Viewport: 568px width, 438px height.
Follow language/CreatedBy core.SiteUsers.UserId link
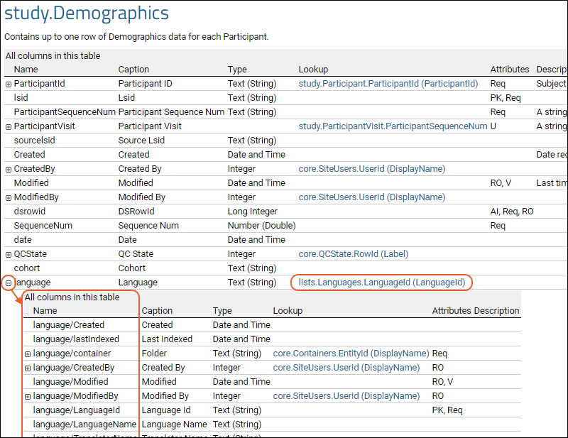tap(346, 368)
